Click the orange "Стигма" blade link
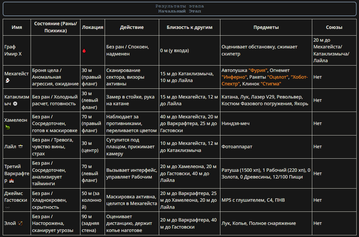359x237 pixels. [x=271, y=84]
